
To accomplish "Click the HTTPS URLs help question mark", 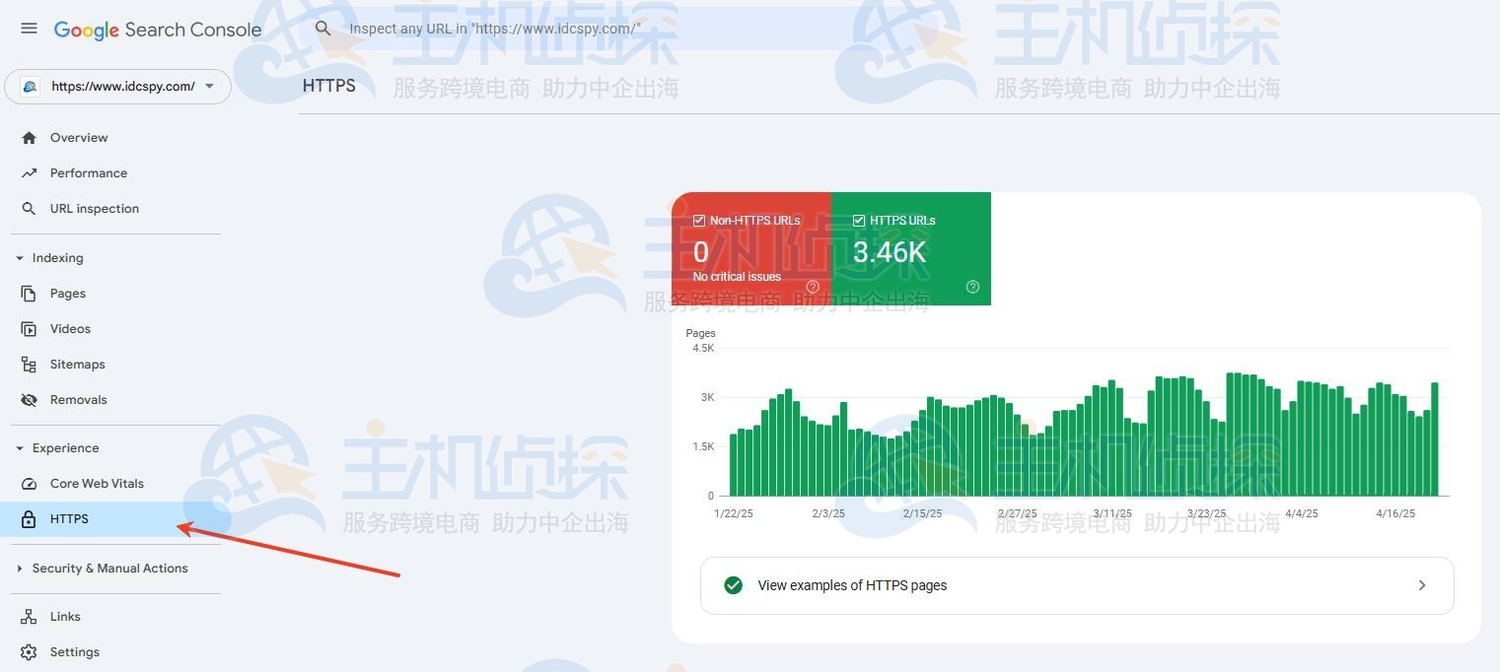I will click(x=972, y=286).
